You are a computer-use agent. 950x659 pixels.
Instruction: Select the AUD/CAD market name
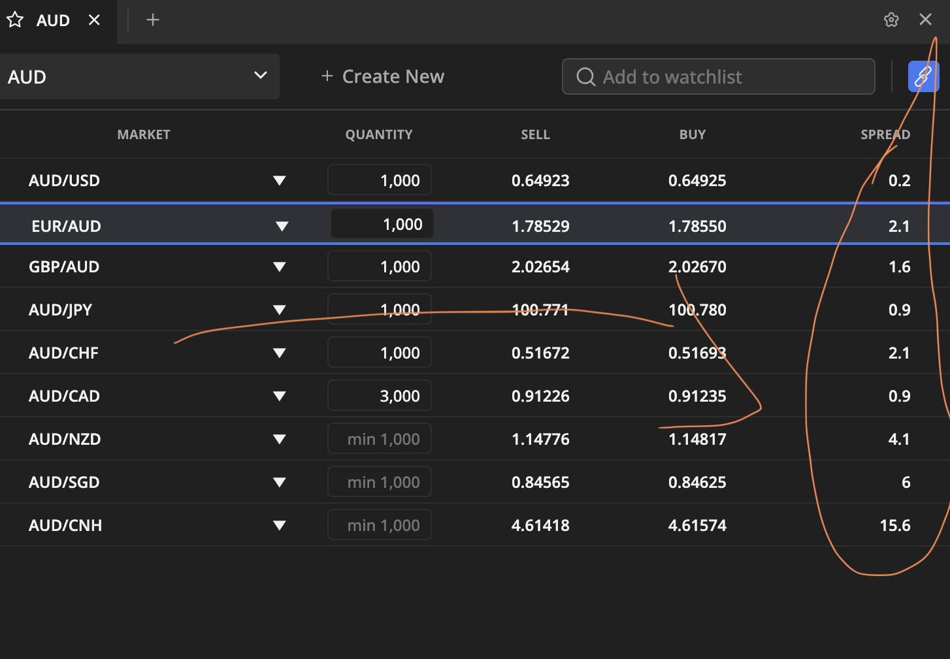pyautogui.click(x=64, y=396)
